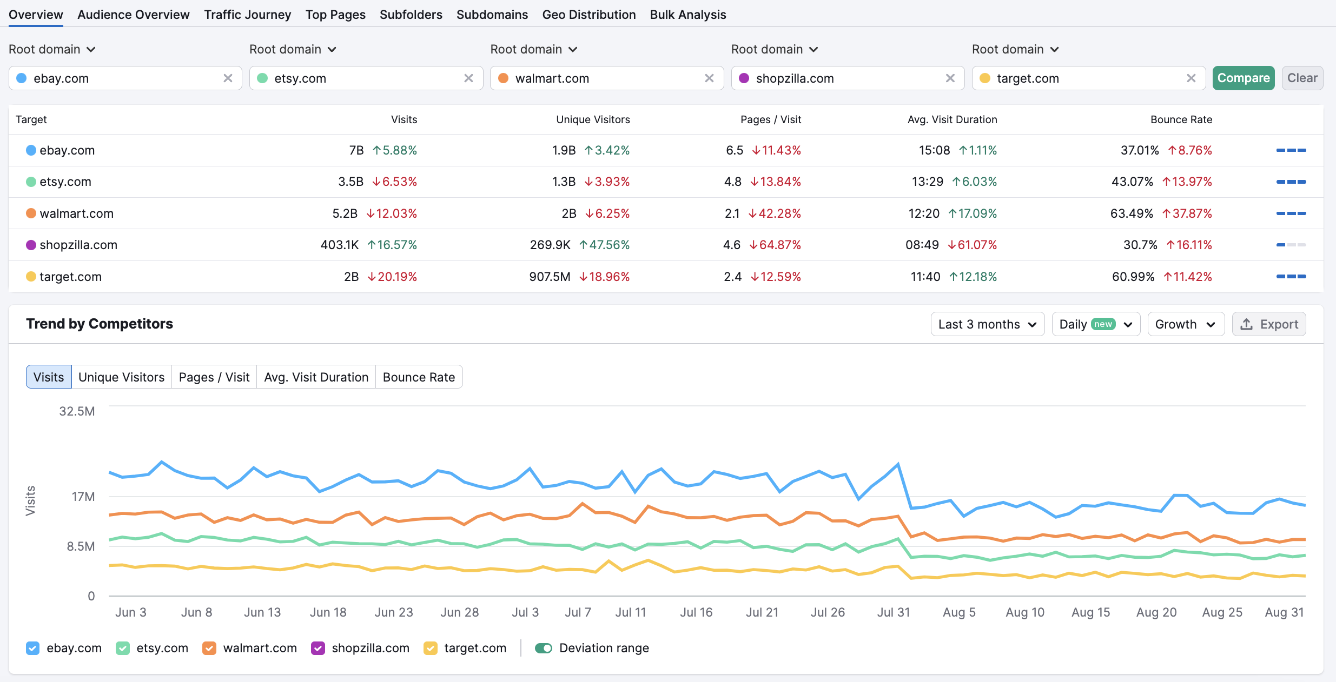Click orange color dot beside walmart.com row
Viewport: 1336px width, 682px height.
(x=31, y=213)
